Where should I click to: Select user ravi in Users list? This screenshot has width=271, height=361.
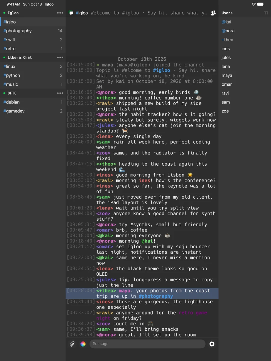[x=245, y=93]
